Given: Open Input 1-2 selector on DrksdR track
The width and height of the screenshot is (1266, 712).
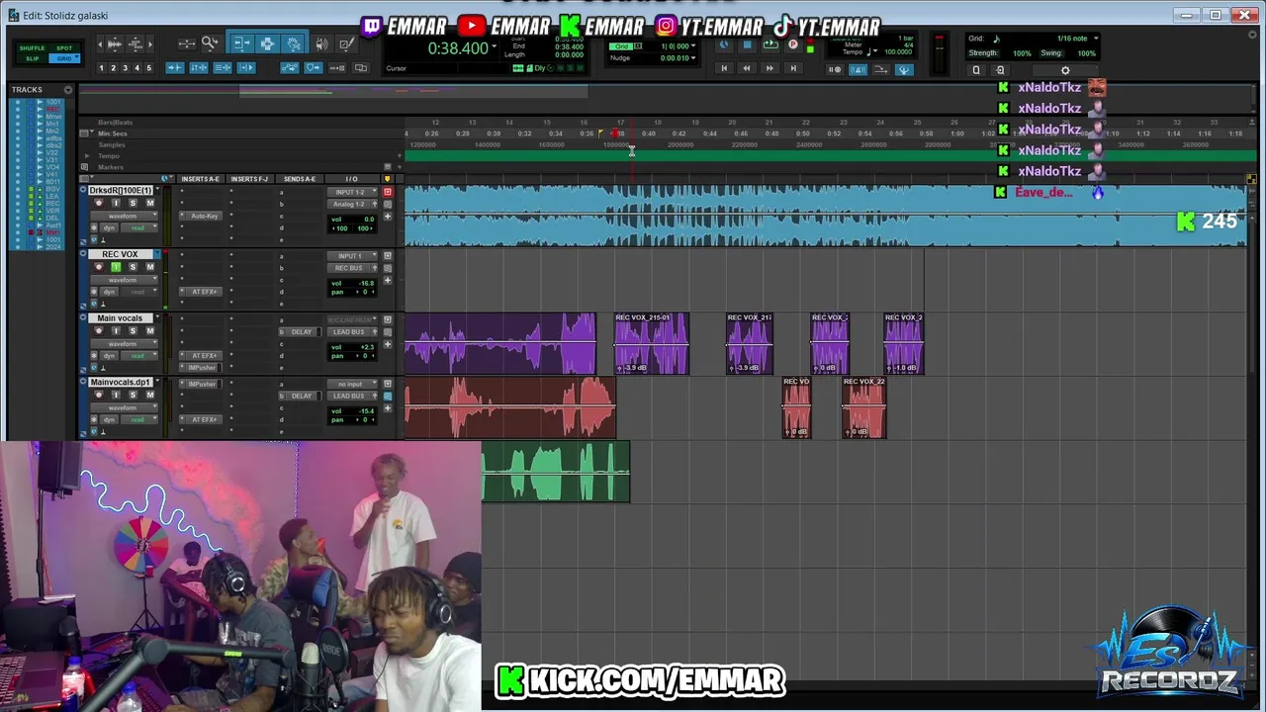Looking at the screenshot, I should (x=351, y=192).
